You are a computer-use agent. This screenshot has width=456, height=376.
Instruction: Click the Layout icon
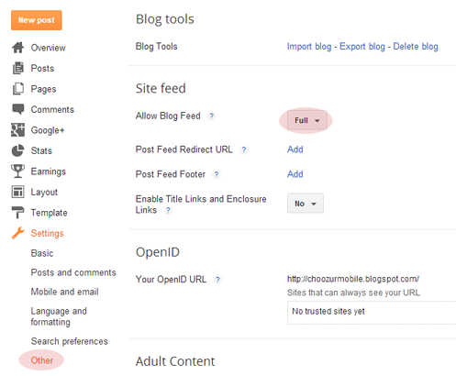(x=17, y=192)
